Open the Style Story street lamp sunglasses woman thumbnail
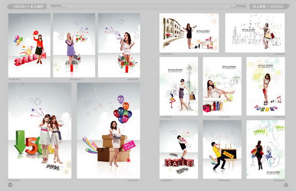The width and height of the screenshot is (296, 191). 179,86
